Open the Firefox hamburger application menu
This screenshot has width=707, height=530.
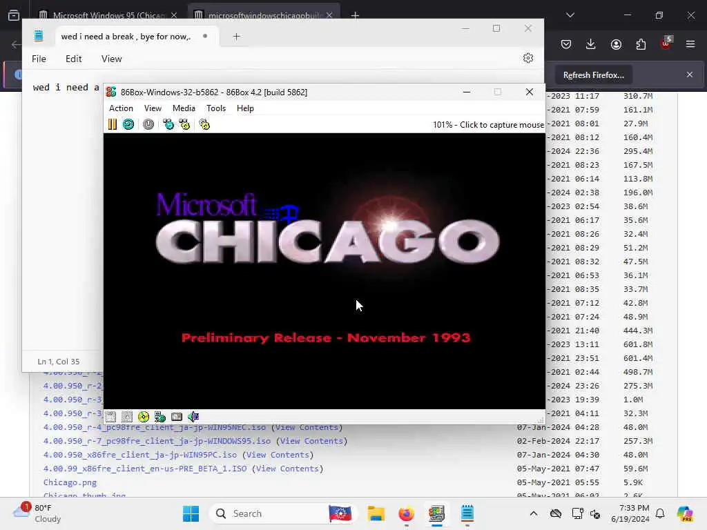(690, 44)
